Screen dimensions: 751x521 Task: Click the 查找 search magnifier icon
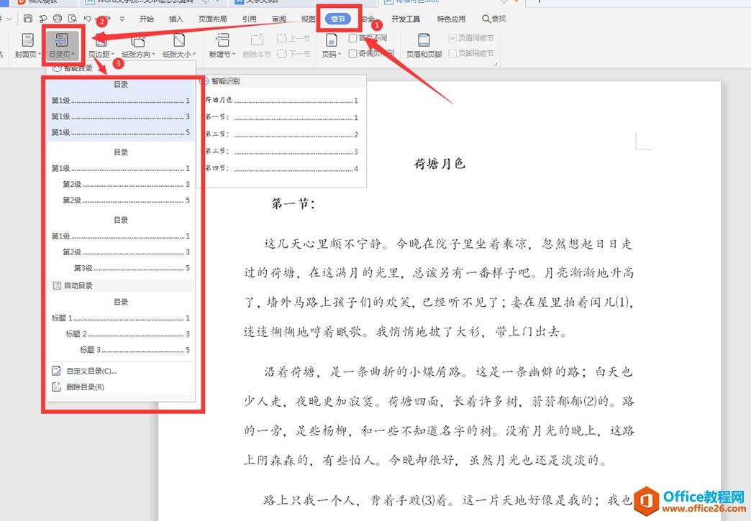(x=487, y=19)
